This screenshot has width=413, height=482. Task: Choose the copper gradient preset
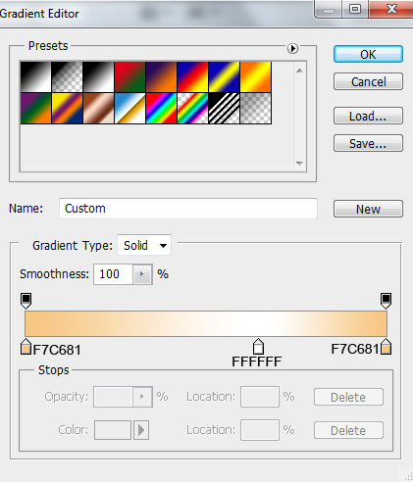[98, 108]
